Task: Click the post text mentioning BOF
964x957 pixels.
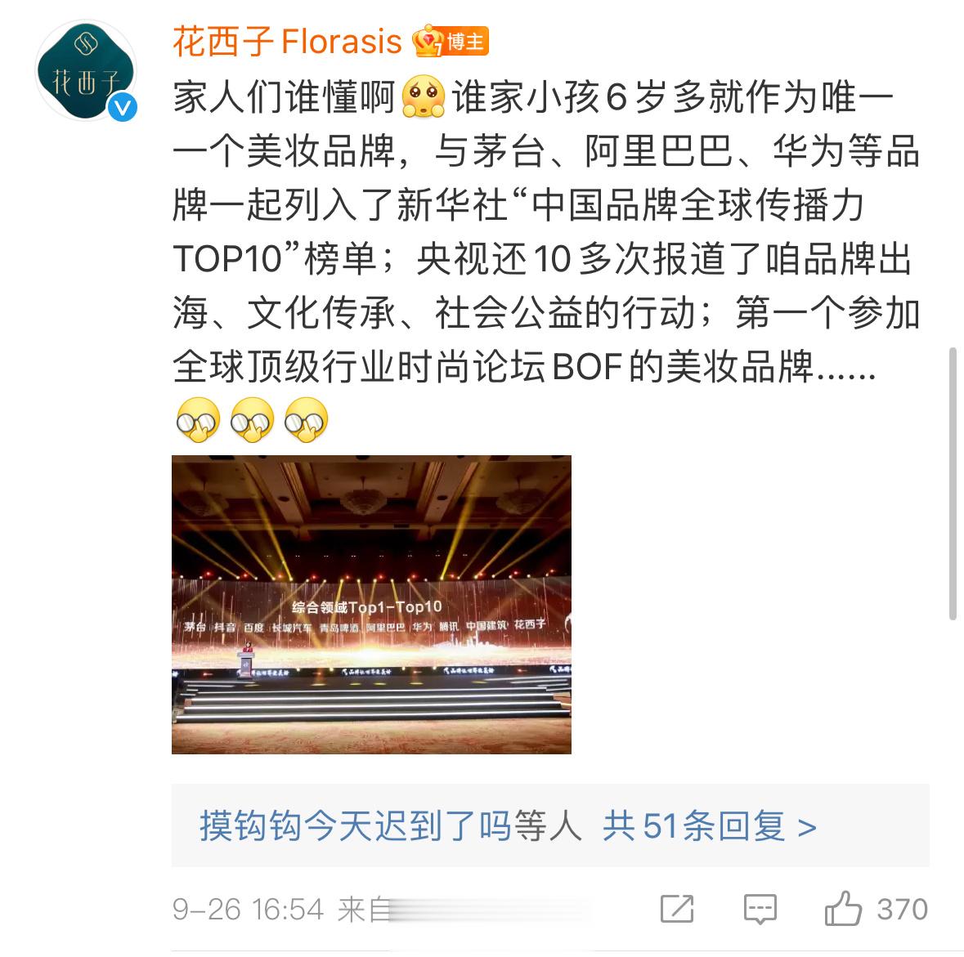Action: [x=524, y=366]
